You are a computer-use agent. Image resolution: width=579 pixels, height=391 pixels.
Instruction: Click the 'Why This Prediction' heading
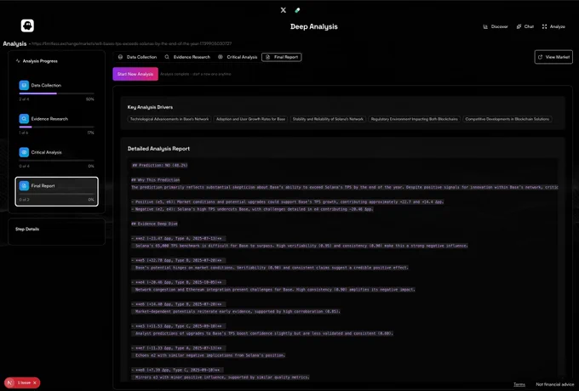pos(156,180)
